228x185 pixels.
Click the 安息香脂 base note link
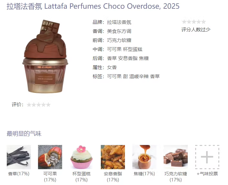pos(128,58)
